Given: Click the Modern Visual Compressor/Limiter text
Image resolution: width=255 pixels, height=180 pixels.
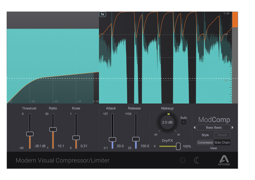Looking at the screenshot, I should click(63, 160).
